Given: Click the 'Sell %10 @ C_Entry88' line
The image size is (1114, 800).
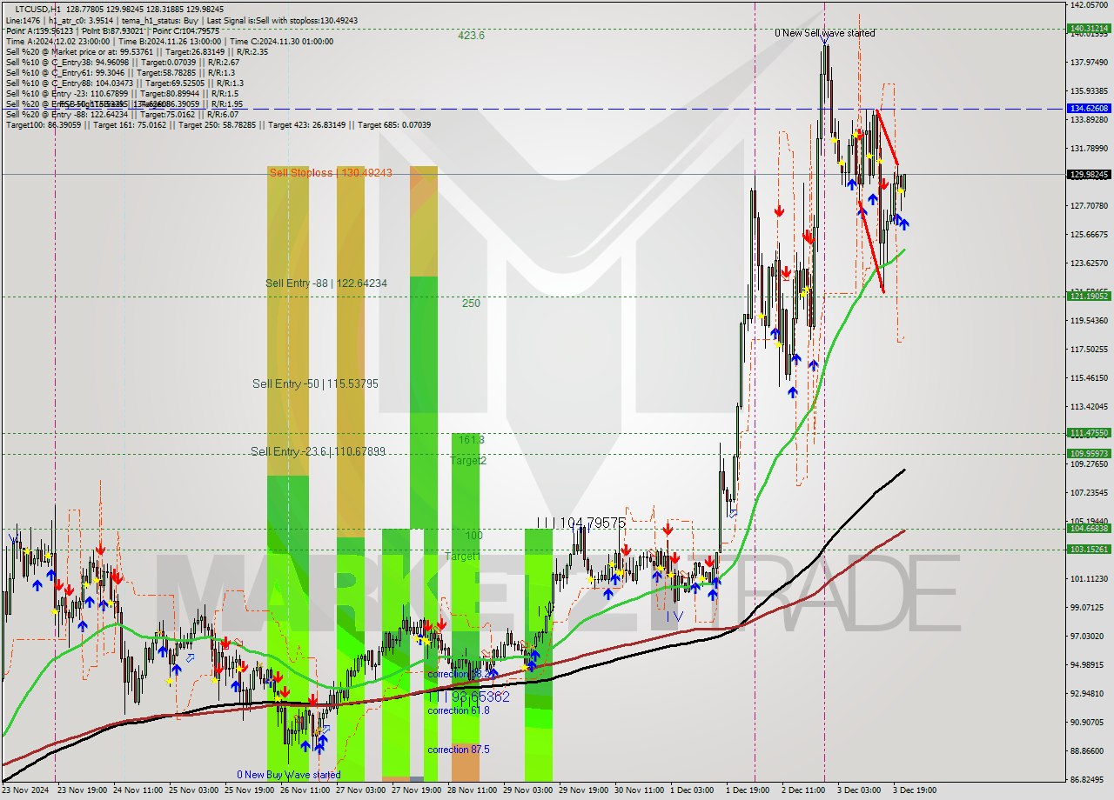Looking at the screenshot, I should (124, 83).
